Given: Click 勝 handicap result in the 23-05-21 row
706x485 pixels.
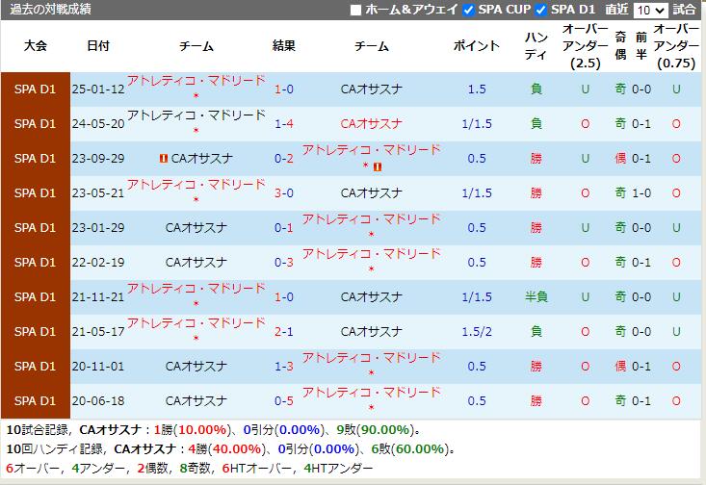Looking at the screenshot, I should (x=536, y=193).
